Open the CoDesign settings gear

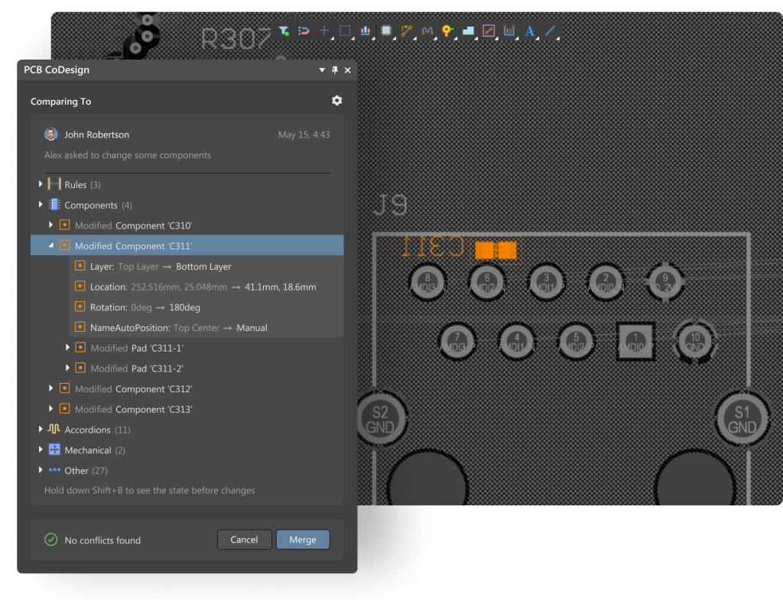[x=337, y=101]
